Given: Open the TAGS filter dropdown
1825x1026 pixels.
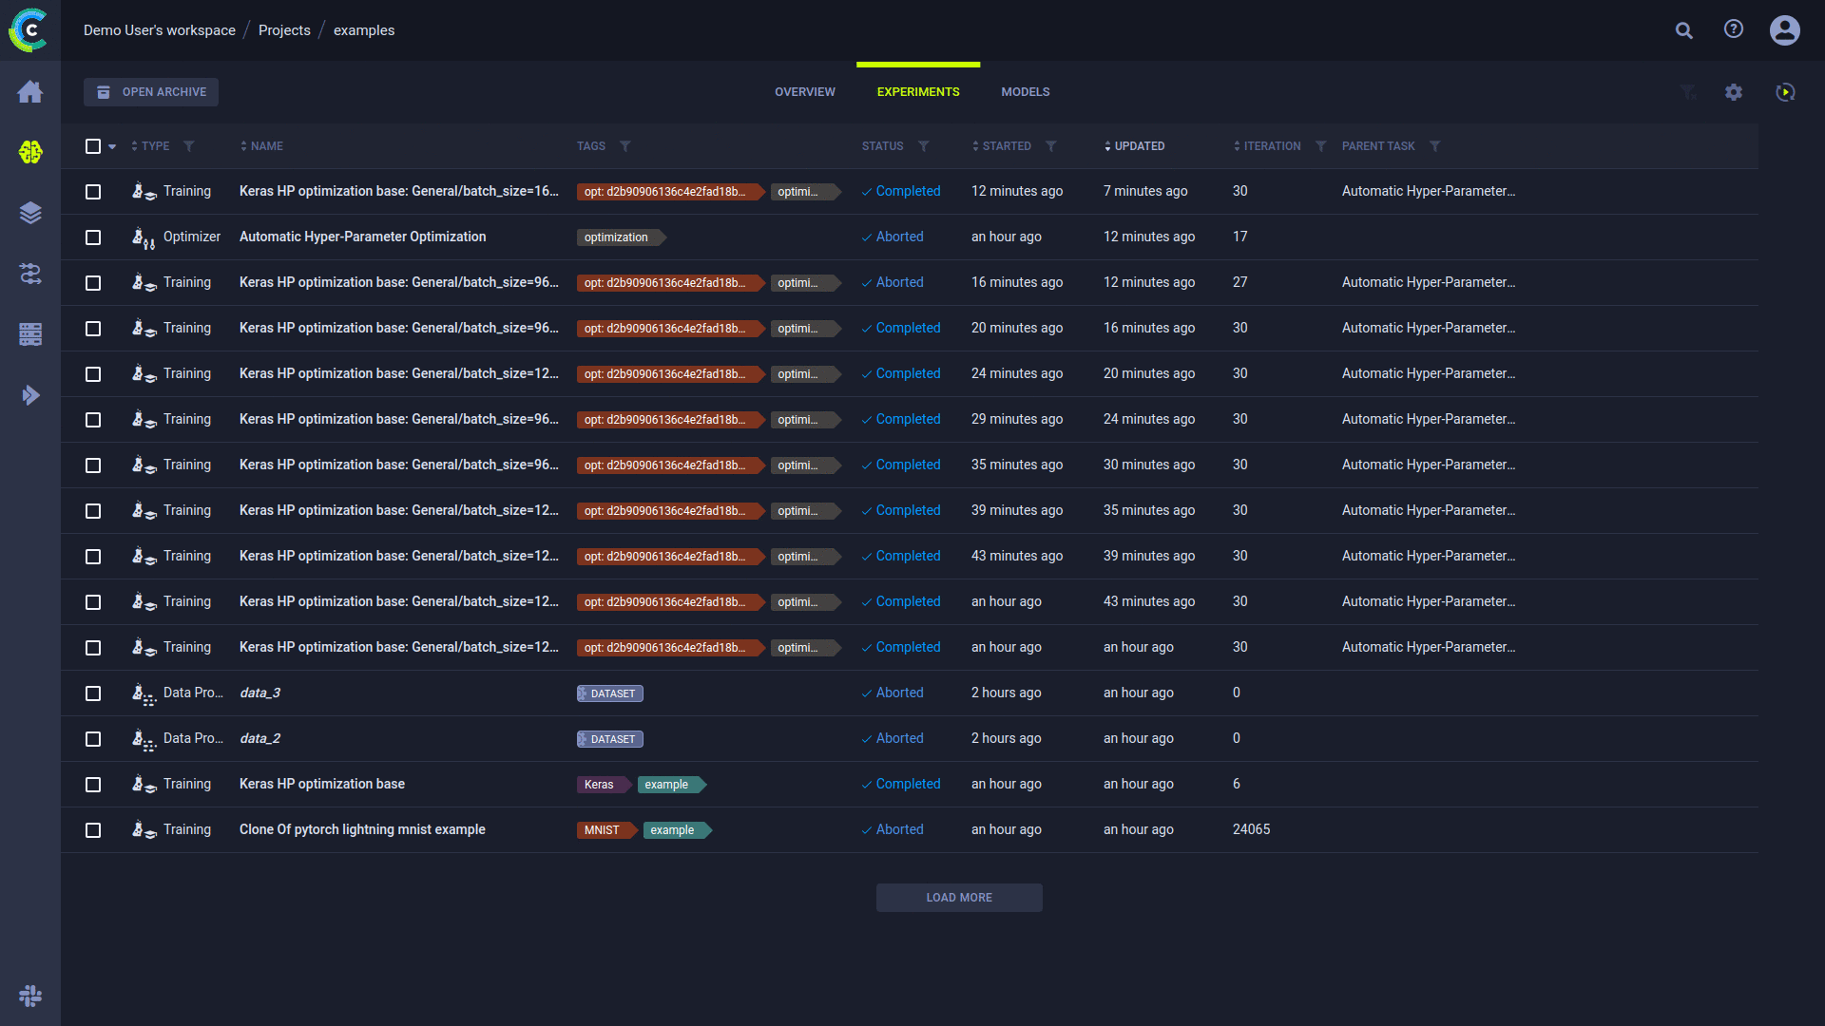Looking at the screenshot, I should 625,146.
